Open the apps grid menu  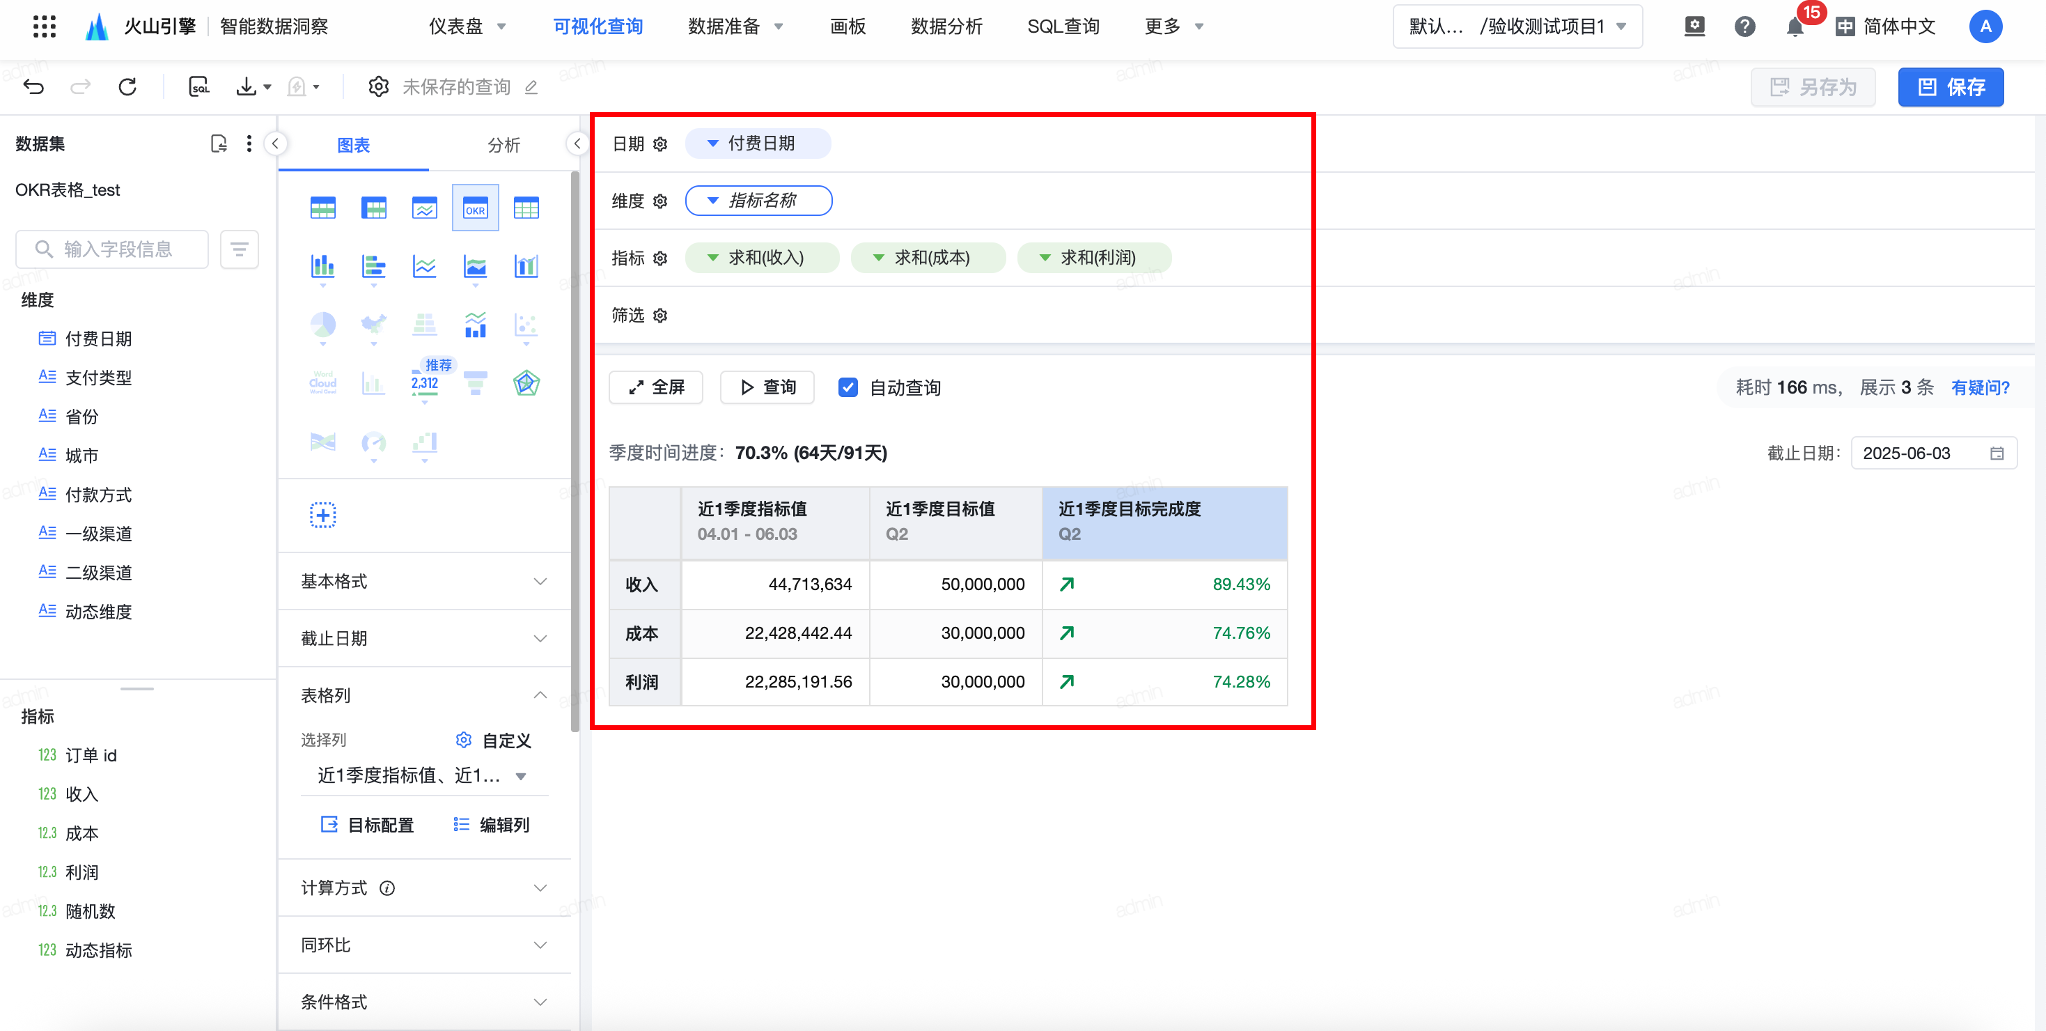click(45, 26)
